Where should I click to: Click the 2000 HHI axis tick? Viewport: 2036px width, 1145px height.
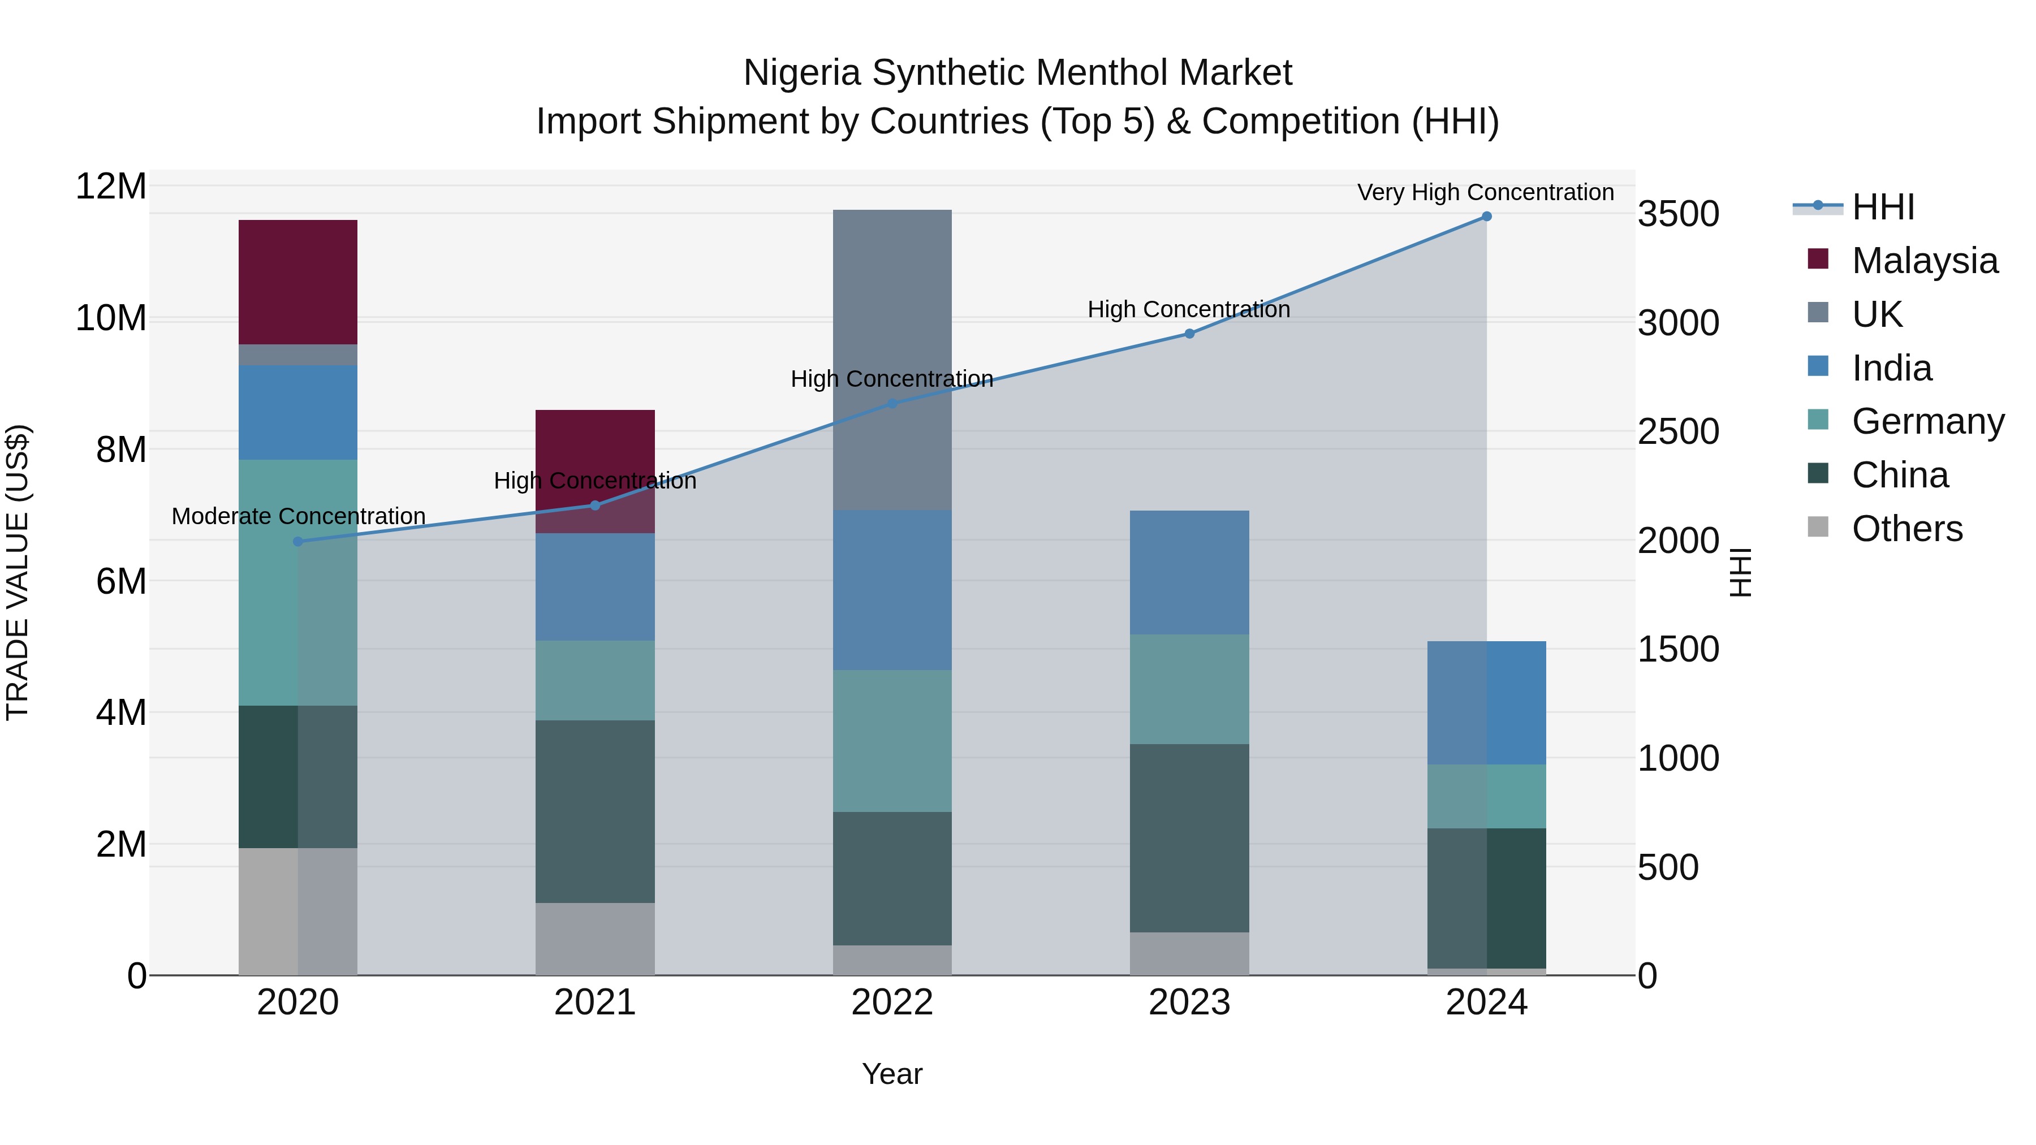coord(1679,541)
